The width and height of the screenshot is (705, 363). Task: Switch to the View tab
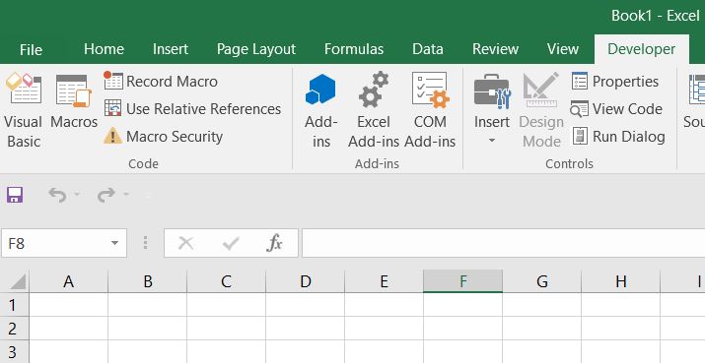[562, 49]
